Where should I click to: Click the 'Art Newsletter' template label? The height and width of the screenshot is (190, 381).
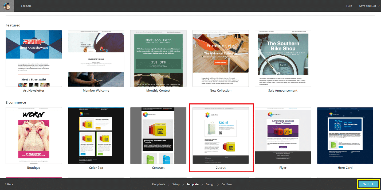point(34,91)
